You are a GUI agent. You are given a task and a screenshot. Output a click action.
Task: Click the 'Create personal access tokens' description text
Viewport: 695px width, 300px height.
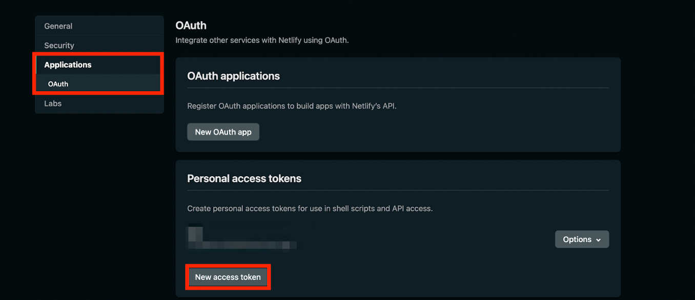[310, 209]
